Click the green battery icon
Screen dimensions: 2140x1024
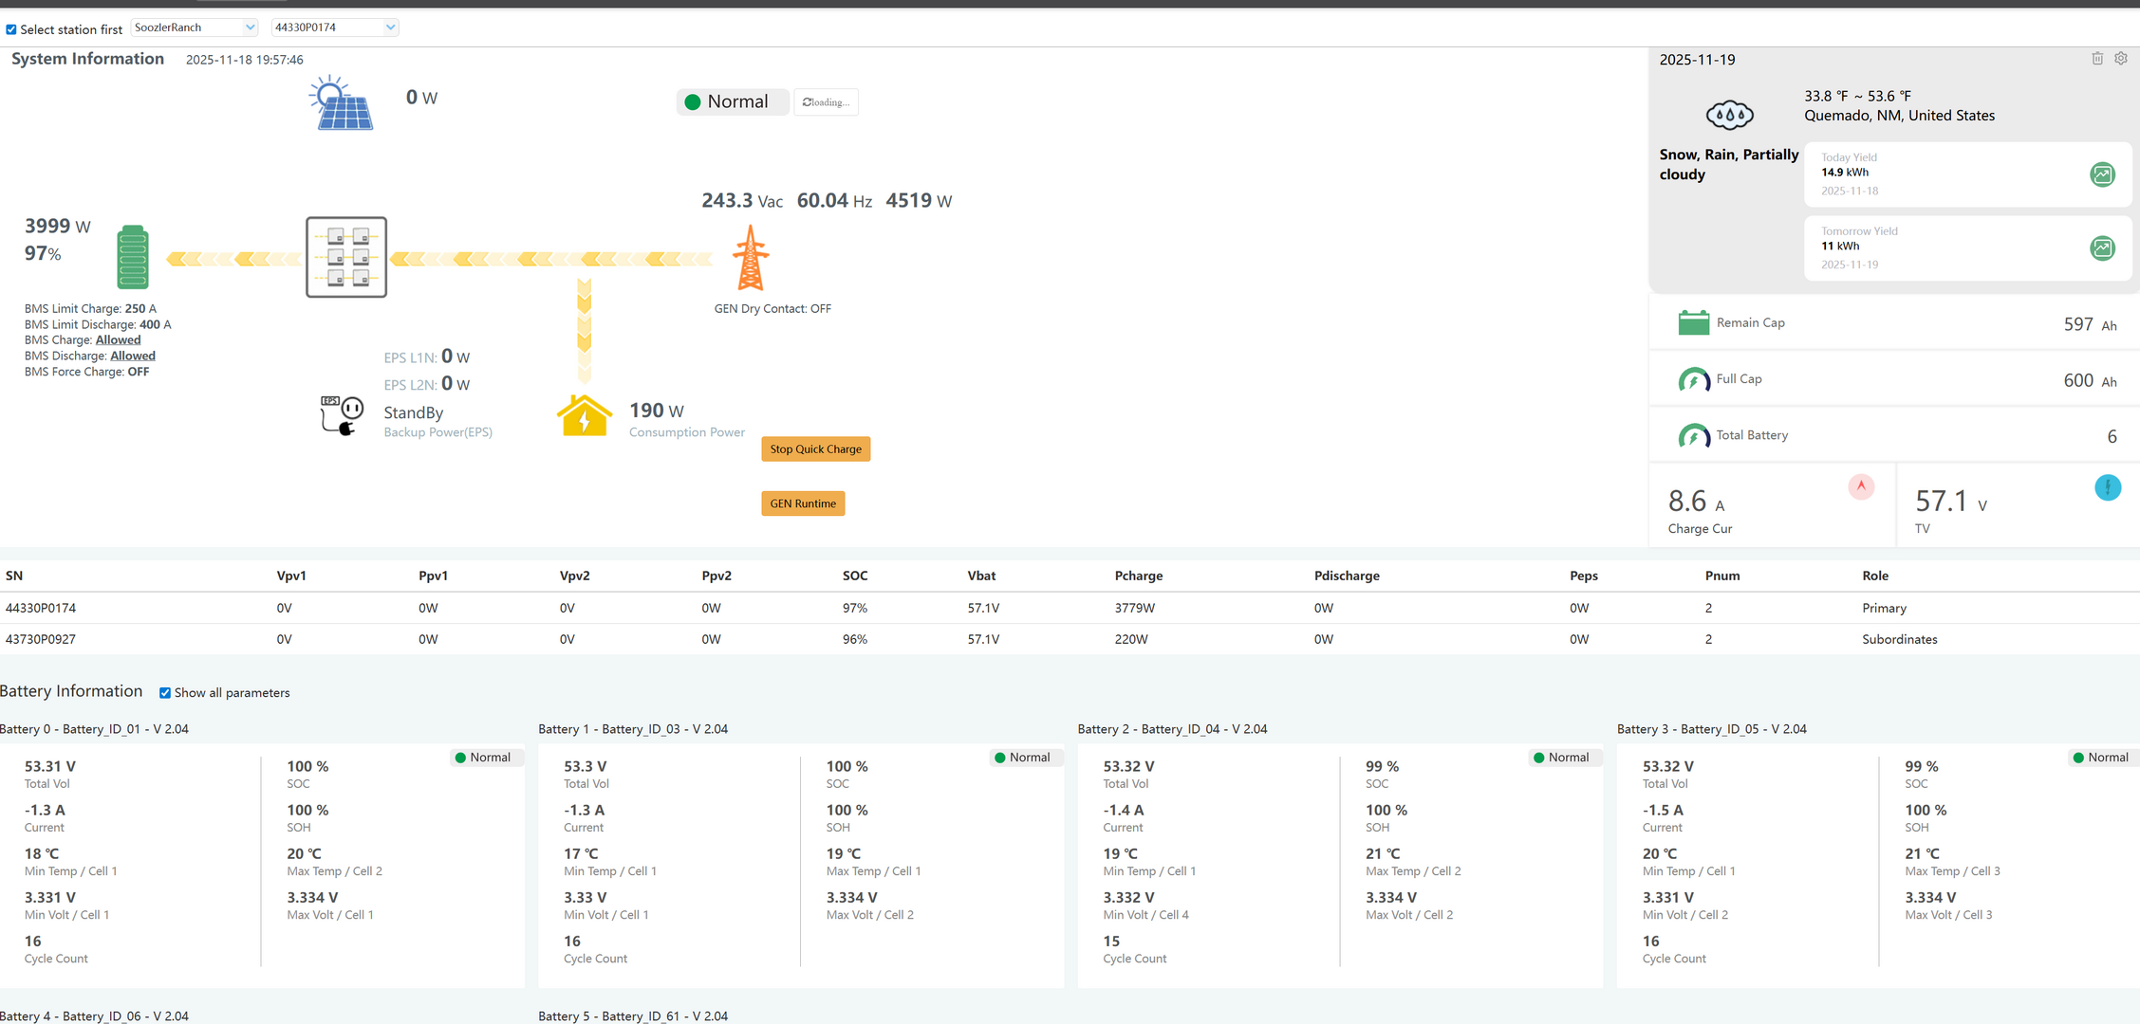(133, 257)
